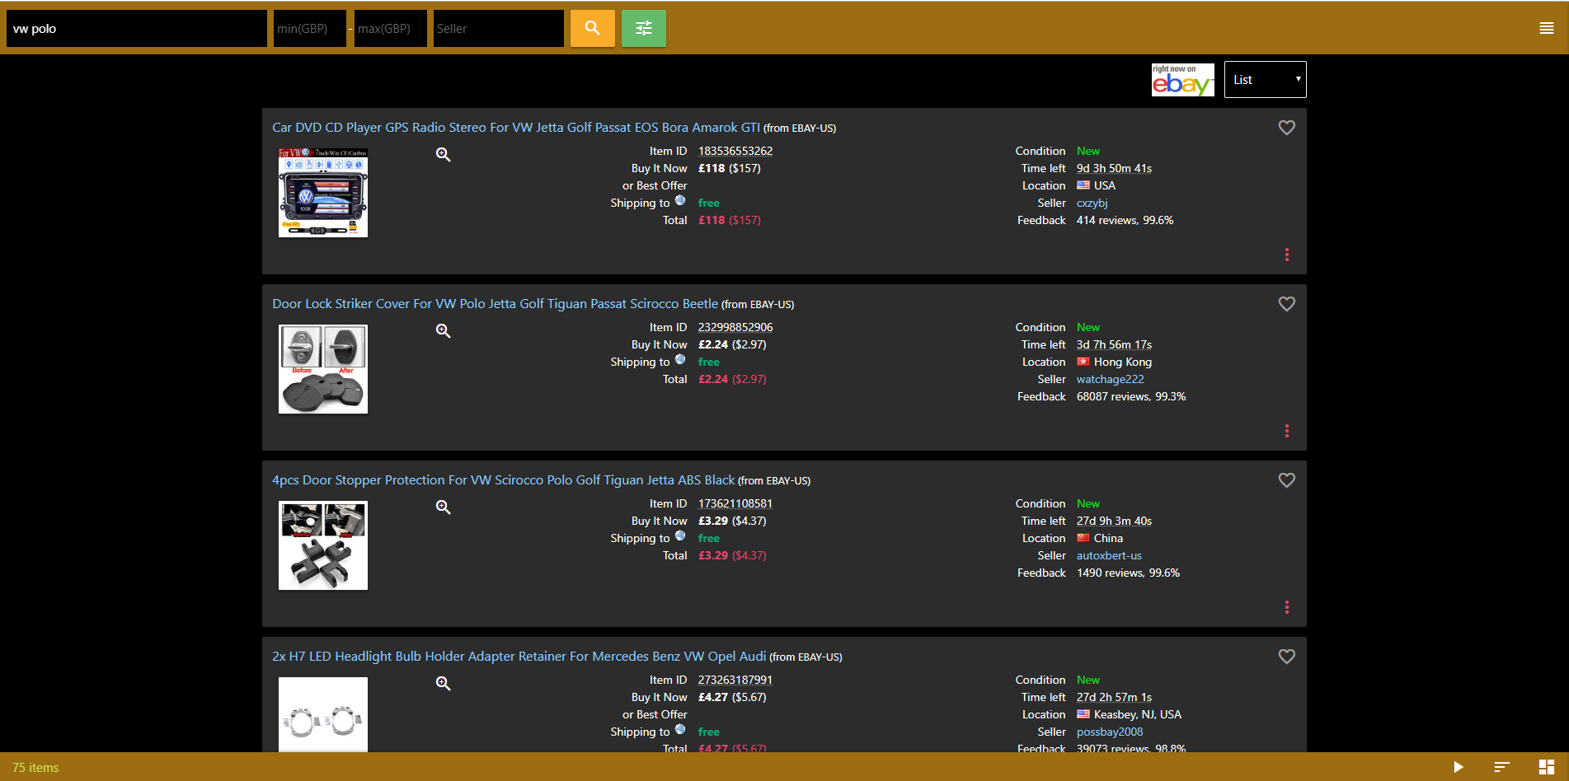Image resolution: width=1569 pixels, height=781 pixels.
Task: Open more options for 4pcs Door Stopper listing
Action: [x=1286, y=607]
